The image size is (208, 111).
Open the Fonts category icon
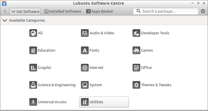pyautogui.click(x=85, y=50)
